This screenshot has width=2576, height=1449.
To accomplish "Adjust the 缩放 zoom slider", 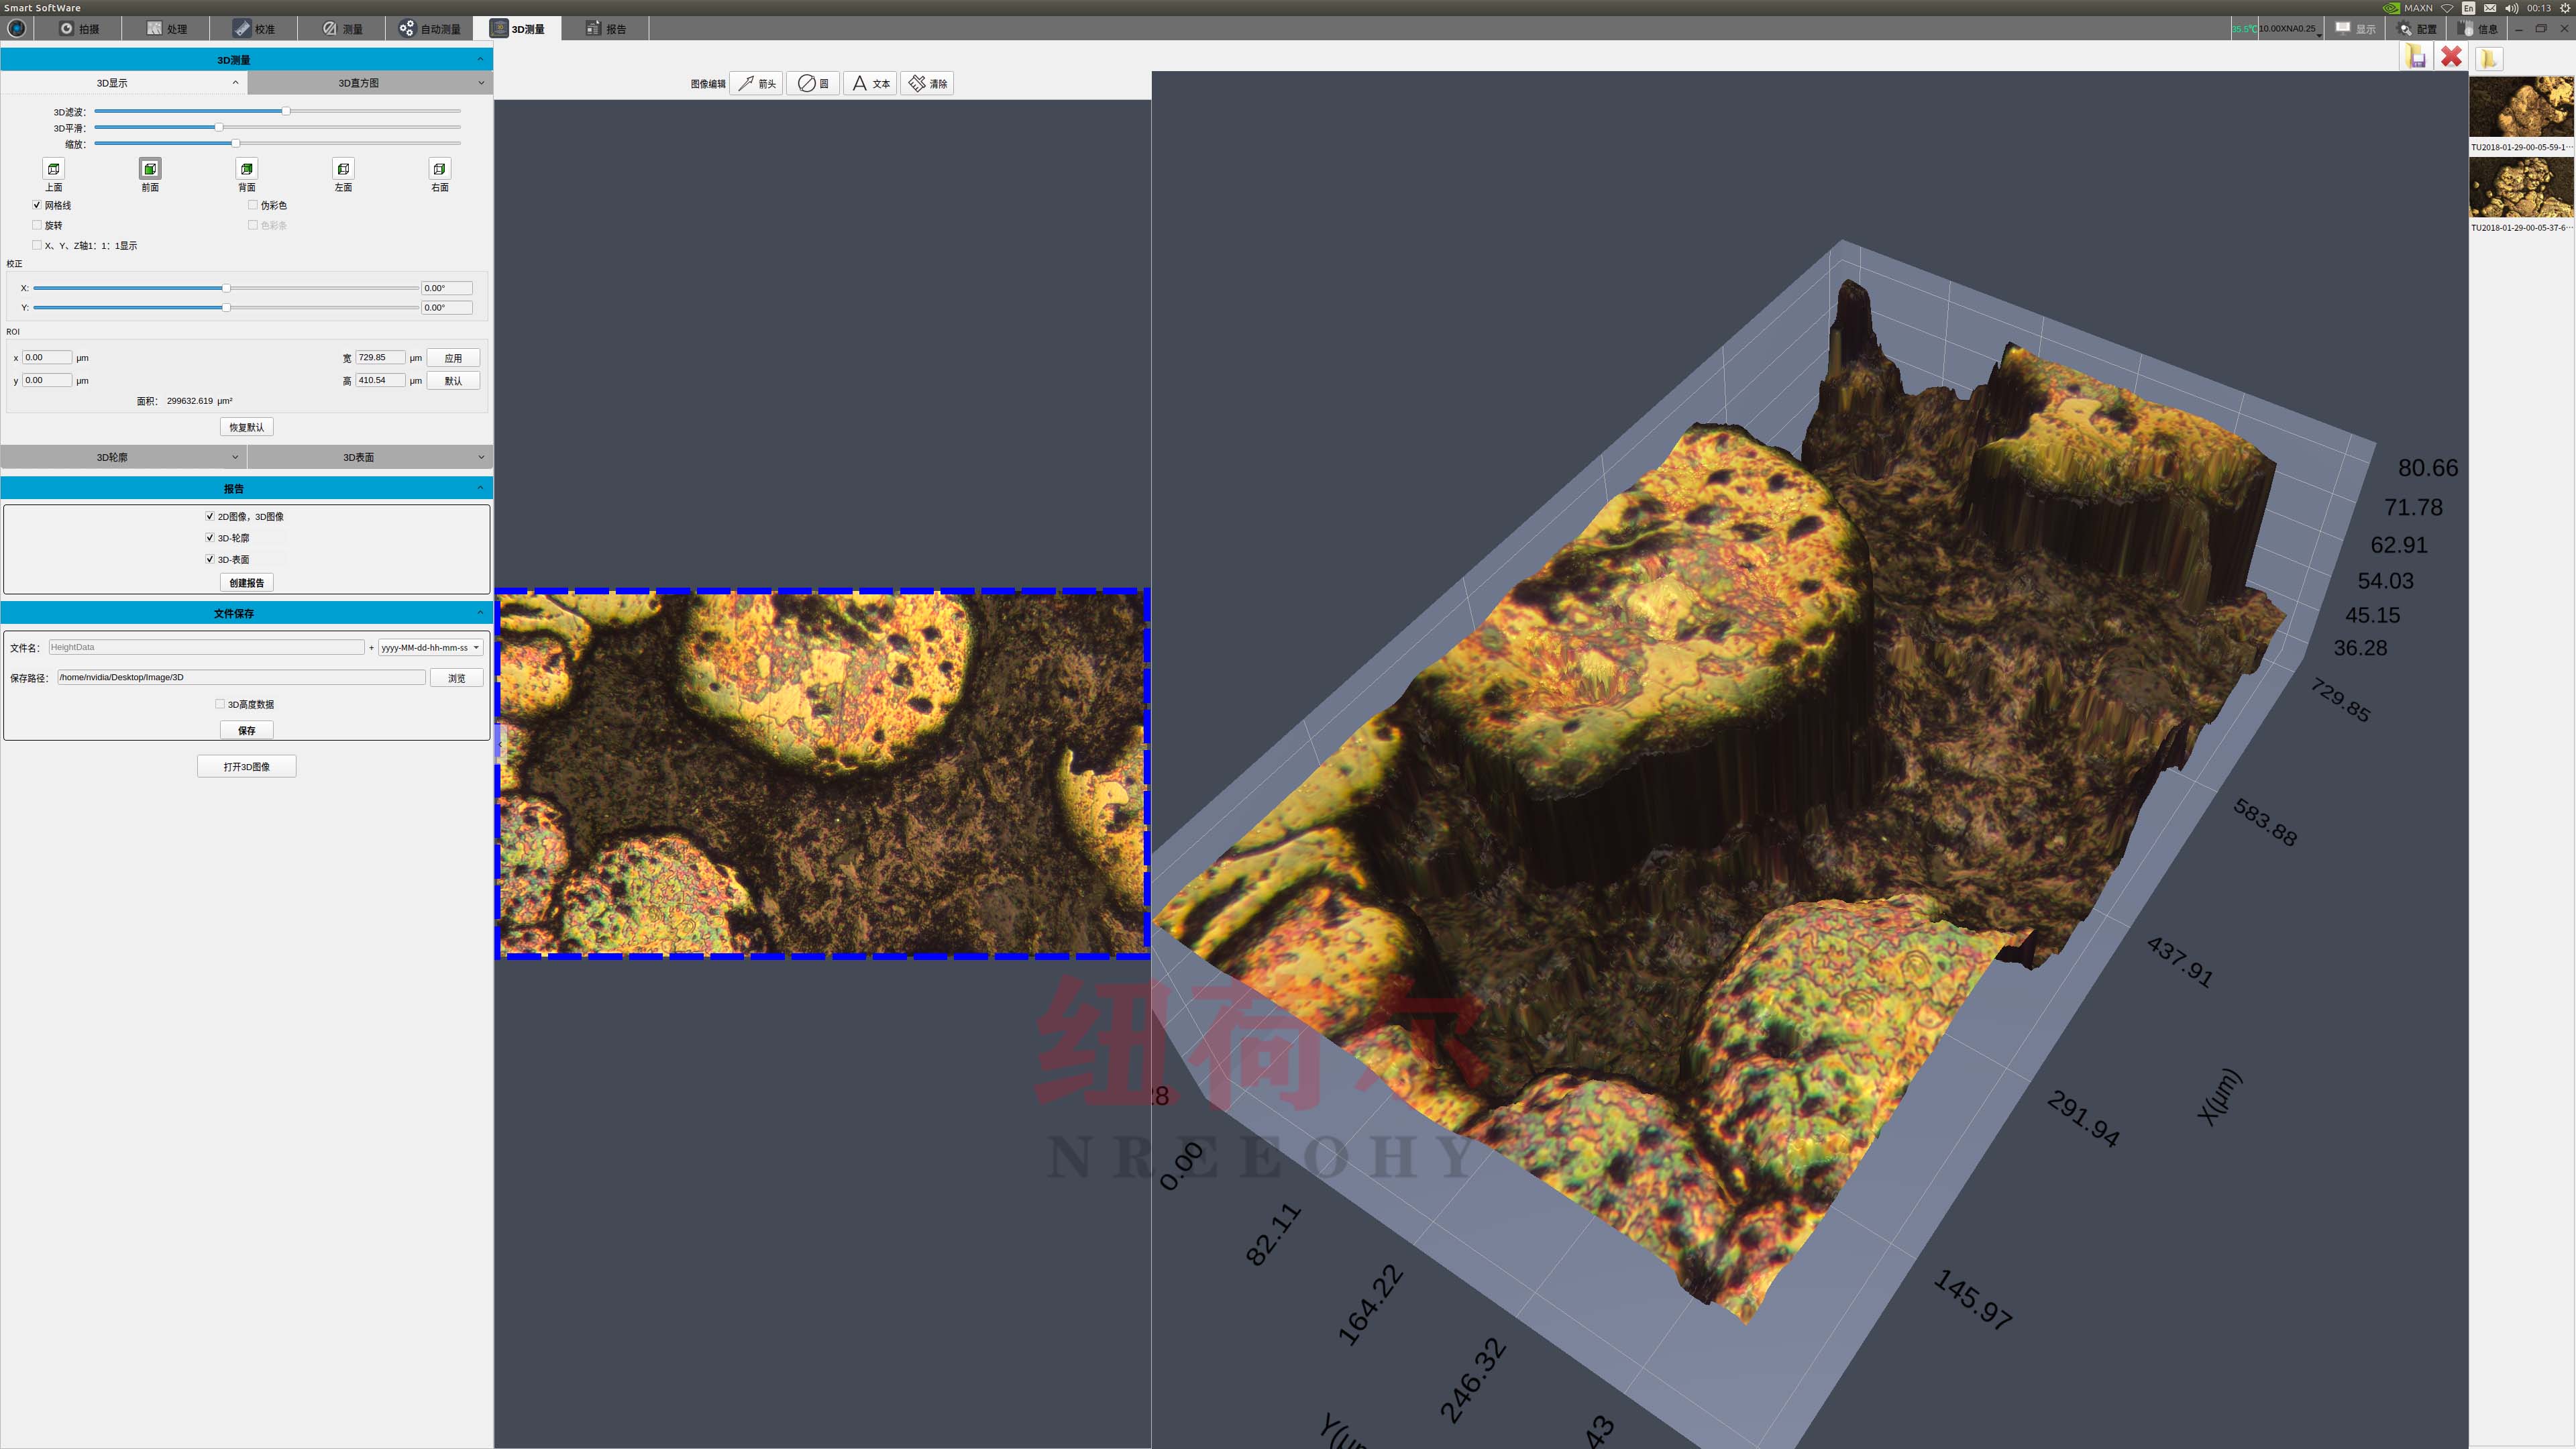I will click(277, 143).
